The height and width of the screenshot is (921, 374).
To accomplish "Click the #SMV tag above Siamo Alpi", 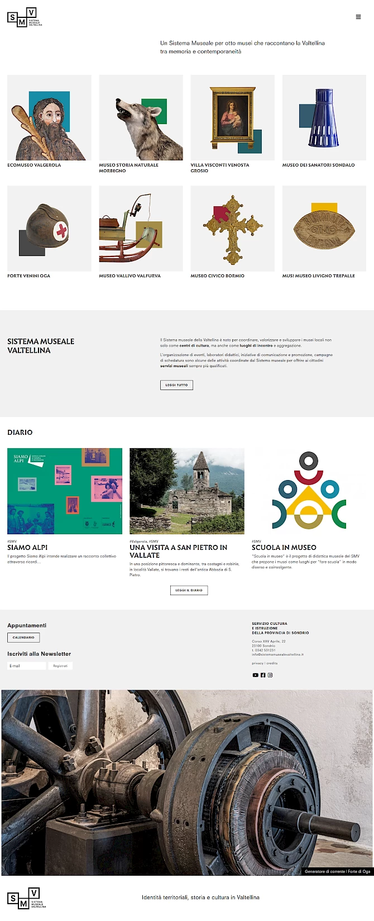I will point(12,541).
